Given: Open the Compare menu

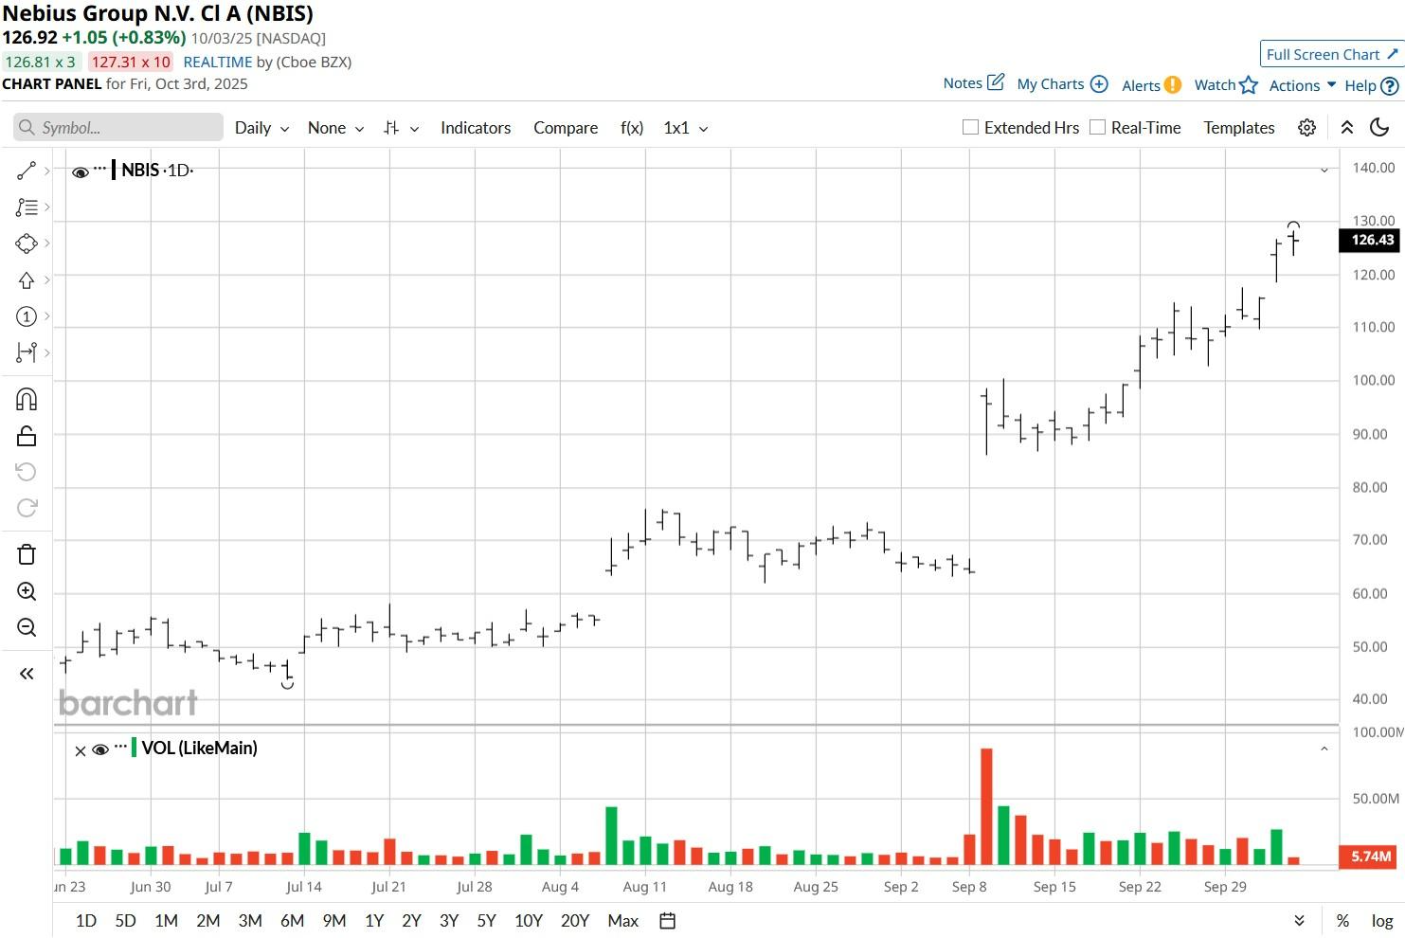Looking at the screenshot, I should coord(566,128).
